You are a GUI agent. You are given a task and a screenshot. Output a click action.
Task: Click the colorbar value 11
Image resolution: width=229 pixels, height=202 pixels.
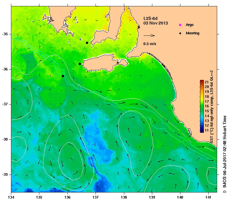point(207,130)
